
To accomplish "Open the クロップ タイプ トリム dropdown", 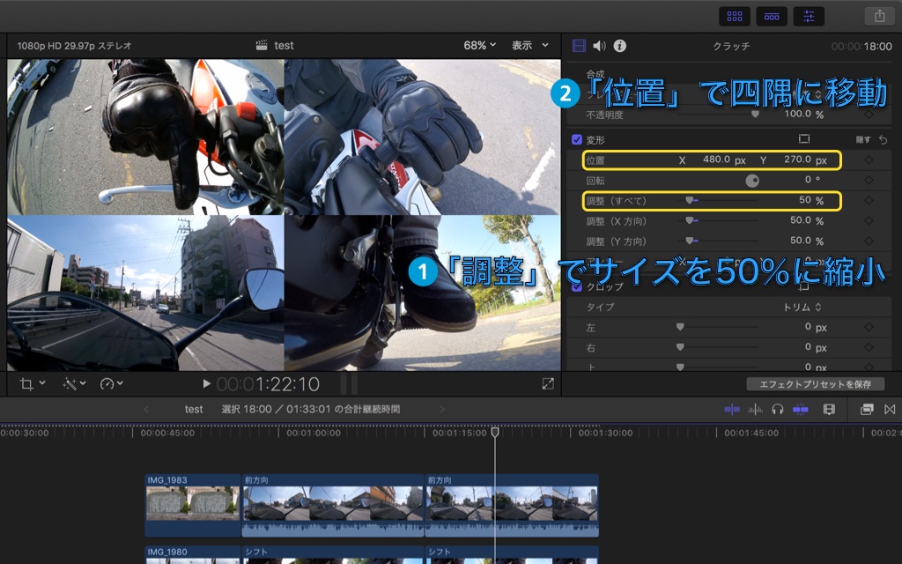I will 802,308.
